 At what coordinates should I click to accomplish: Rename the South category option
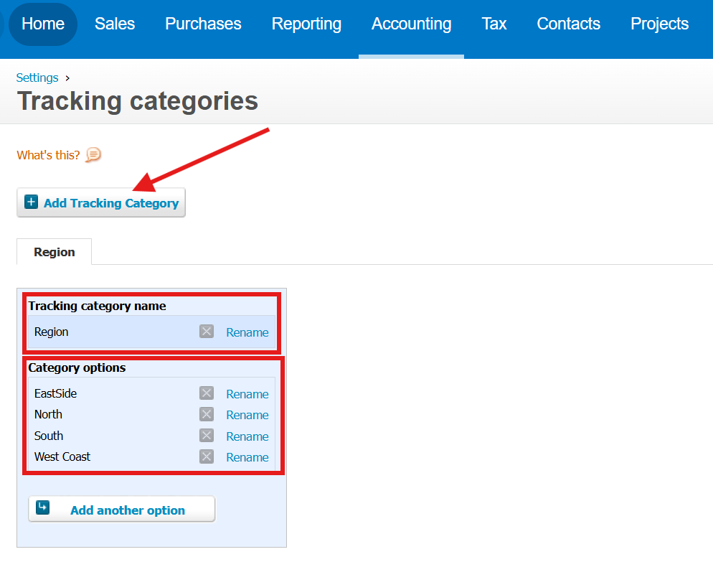click(247, 436)
